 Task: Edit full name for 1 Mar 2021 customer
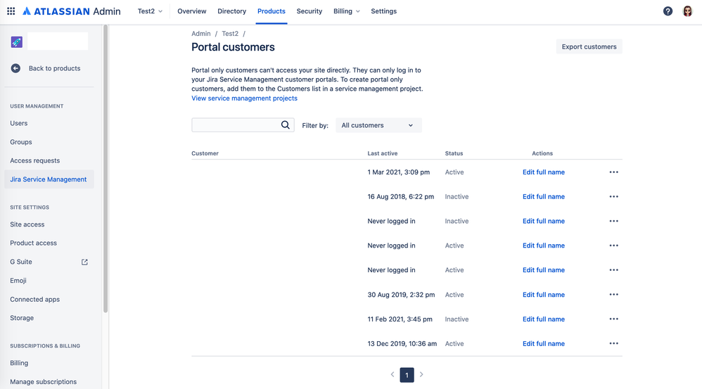coord(544,172)
